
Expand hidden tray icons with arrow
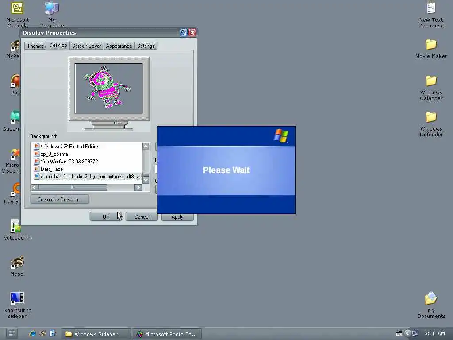click(x=407, y=334)
